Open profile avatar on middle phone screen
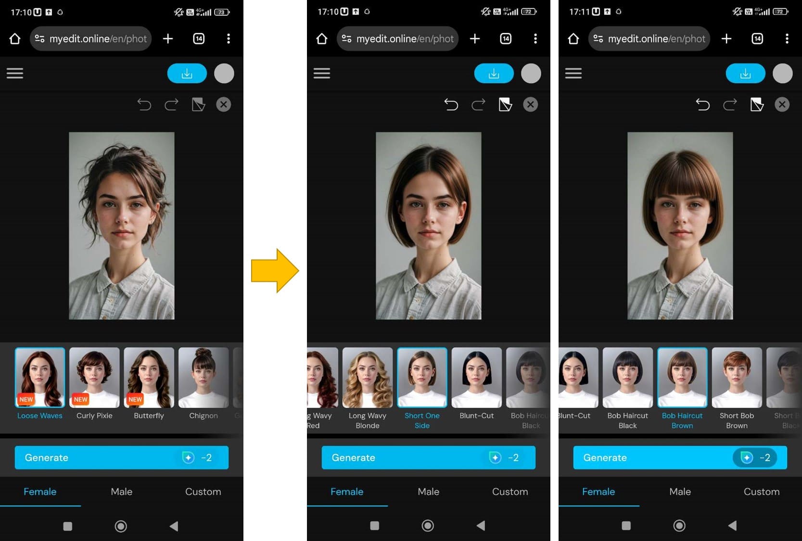802x541 pixels. [x=531, y=74]
